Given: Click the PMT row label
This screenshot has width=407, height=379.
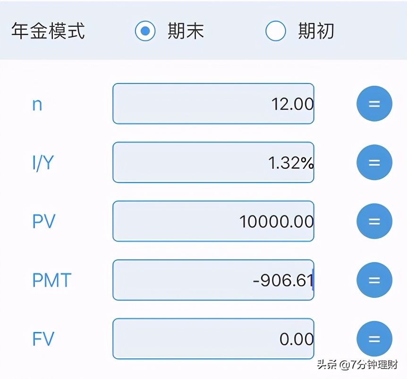Looking at the screenshot, I should (x=51, y=280).
